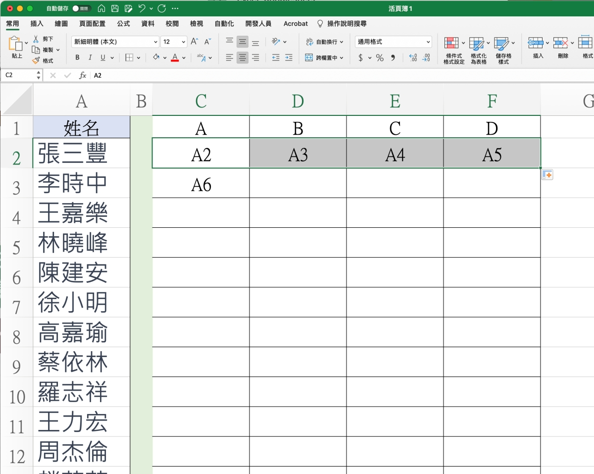The image size is (594, 474).
Task: Click Delete cells (刪除) icon
Action: [561, 43]
